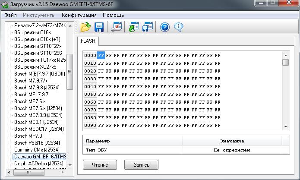Save firmware with the floppy disk icon

pyautogui.click(x=99, y=27)
